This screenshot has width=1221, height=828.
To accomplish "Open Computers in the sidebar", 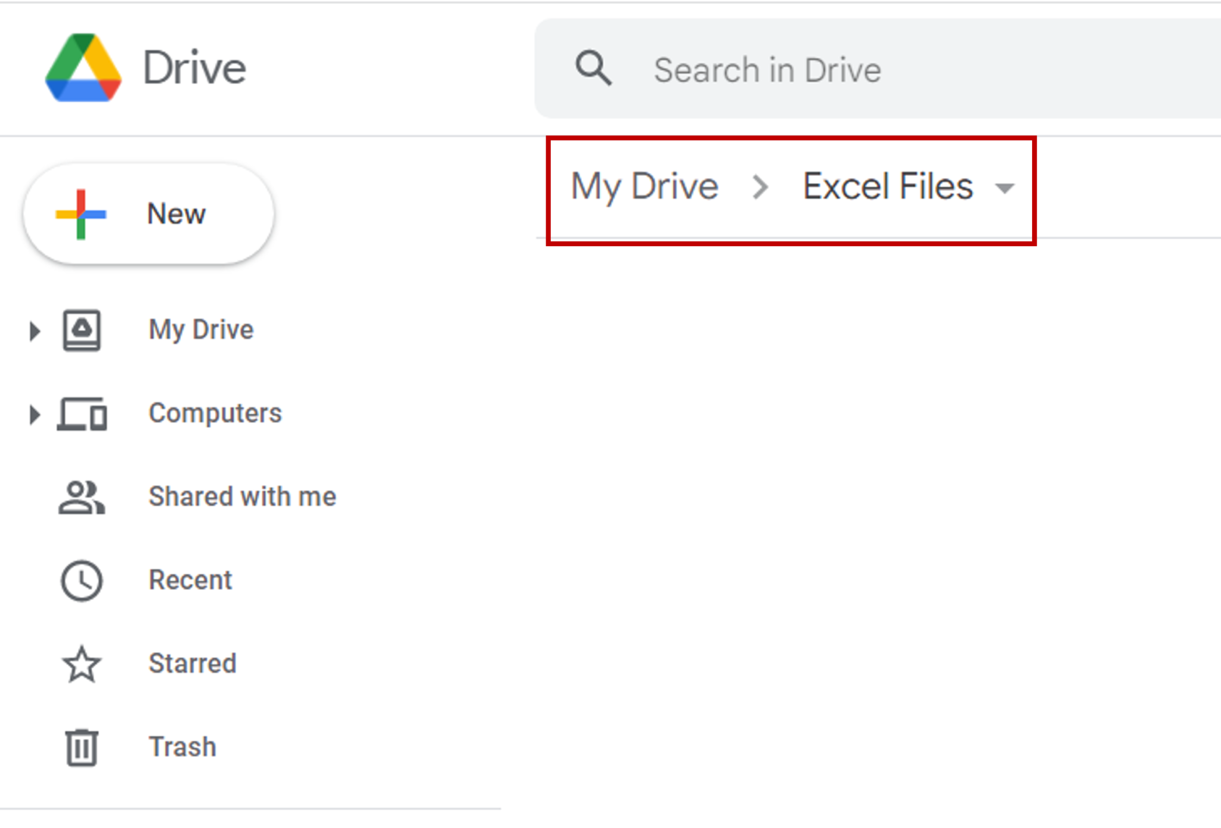I will pos(215,413).
